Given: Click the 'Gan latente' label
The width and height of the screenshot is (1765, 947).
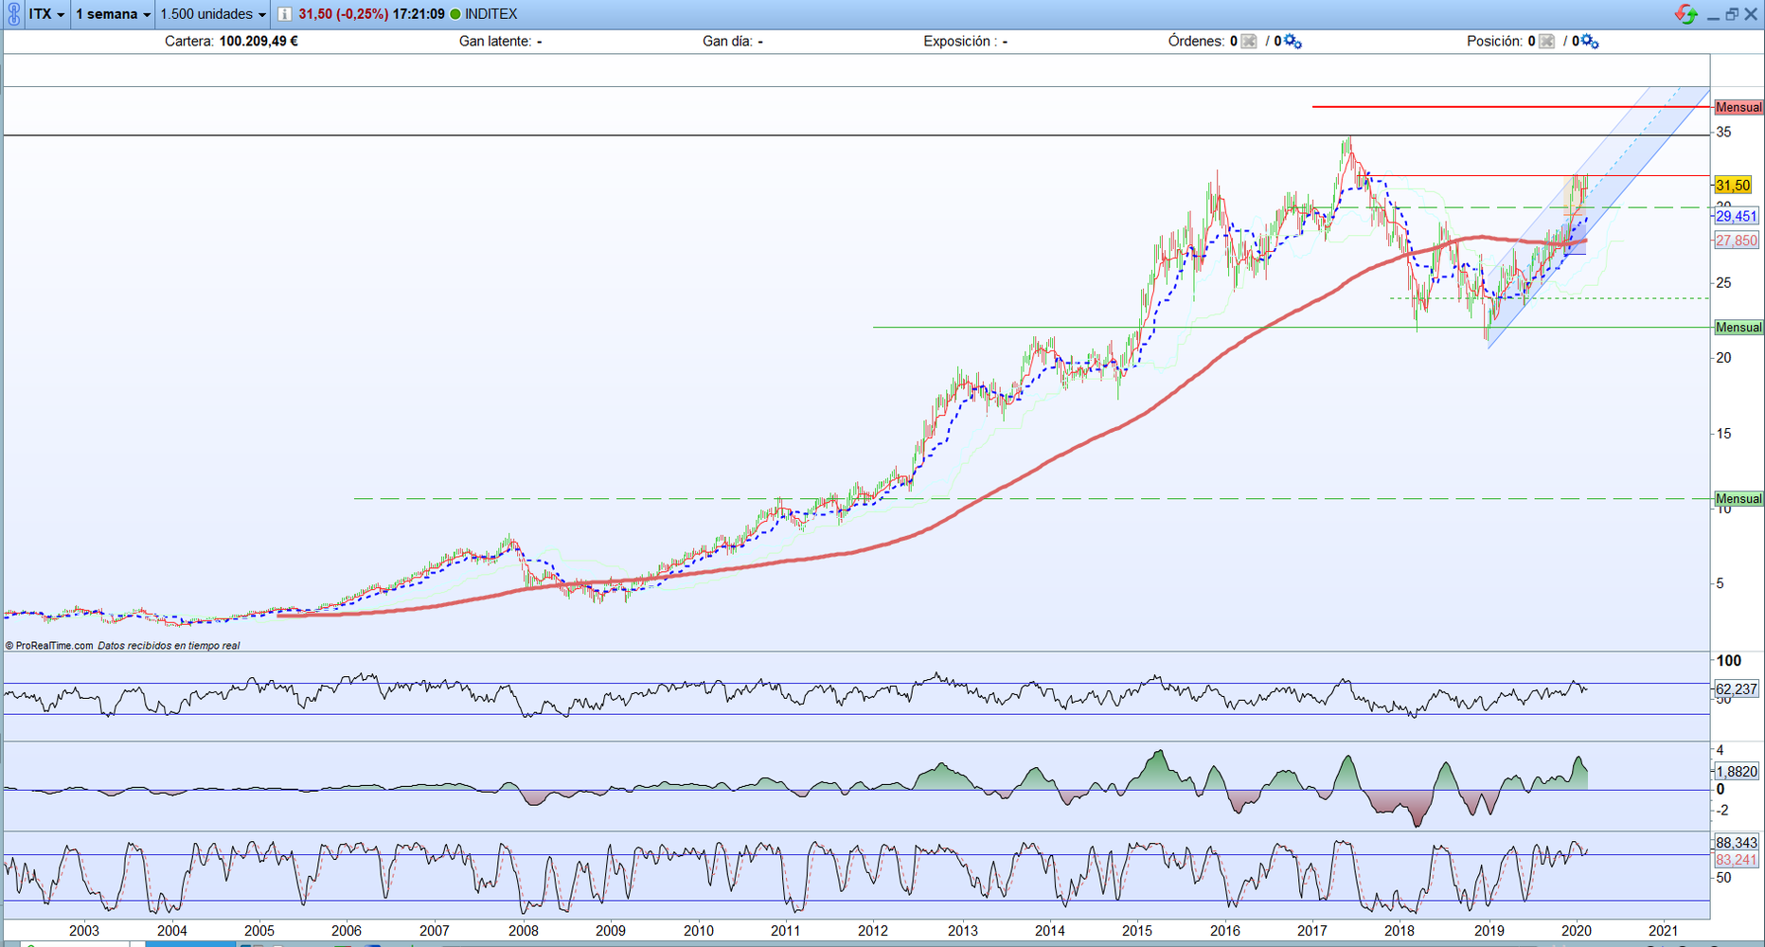Looking at the screenshot, I should pyautogui.click(x=495, y=41).
